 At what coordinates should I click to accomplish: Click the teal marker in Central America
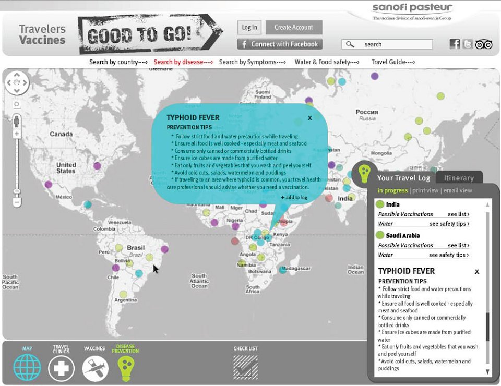[x=88, y=204]
